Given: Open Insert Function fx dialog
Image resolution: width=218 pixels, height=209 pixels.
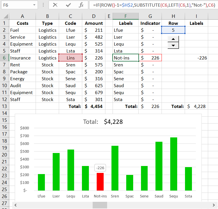Looking at the screenshot, I should click(x=81, y=5).
